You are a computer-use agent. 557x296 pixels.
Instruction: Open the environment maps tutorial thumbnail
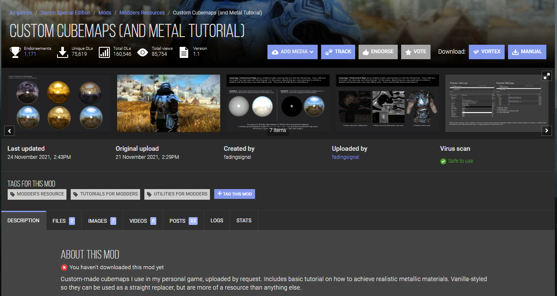[x=278, y=103]
